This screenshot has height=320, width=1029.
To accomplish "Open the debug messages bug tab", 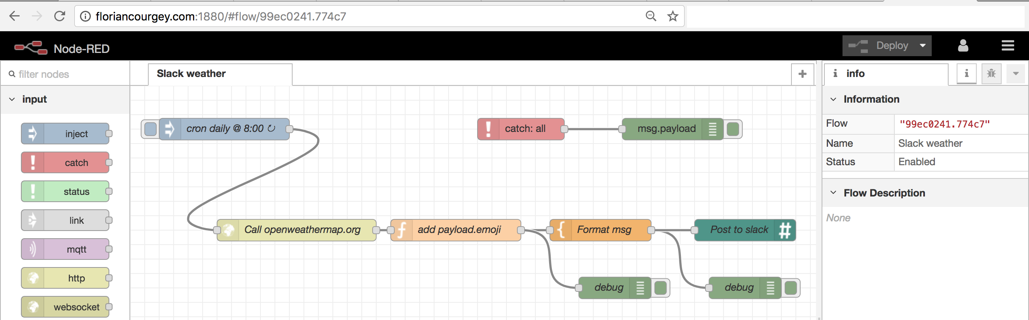I will [991, 74].
